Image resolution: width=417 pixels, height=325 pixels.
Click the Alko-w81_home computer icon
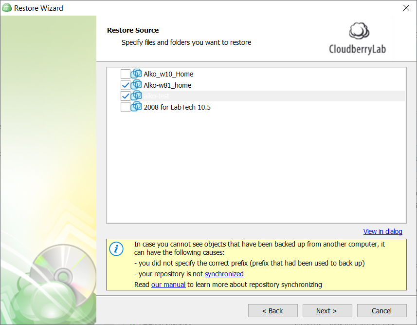(136, 84)
